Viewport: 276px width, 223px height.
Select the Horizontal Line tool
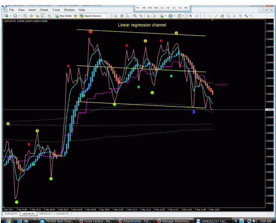pyautogui.click(x=210, y=16)
